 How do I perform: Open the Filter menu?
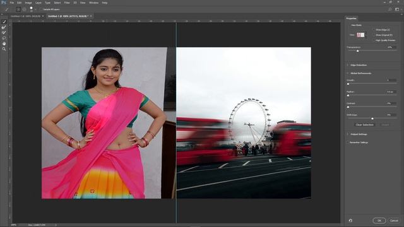(67, 3)
